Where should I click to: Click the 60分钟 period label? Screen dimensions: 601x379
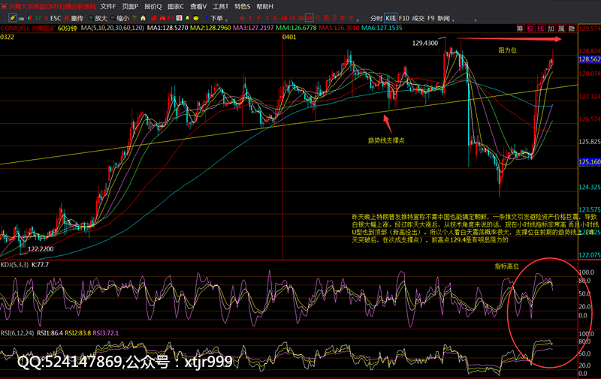(68, 29)
